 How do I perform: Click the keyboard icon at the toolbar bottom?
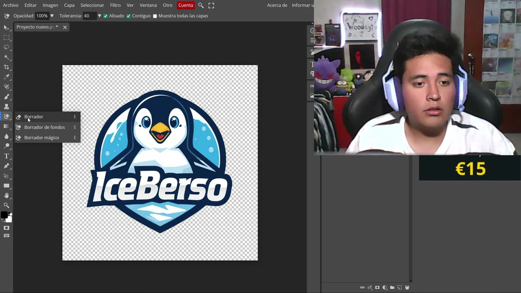[x=7, y=236]
